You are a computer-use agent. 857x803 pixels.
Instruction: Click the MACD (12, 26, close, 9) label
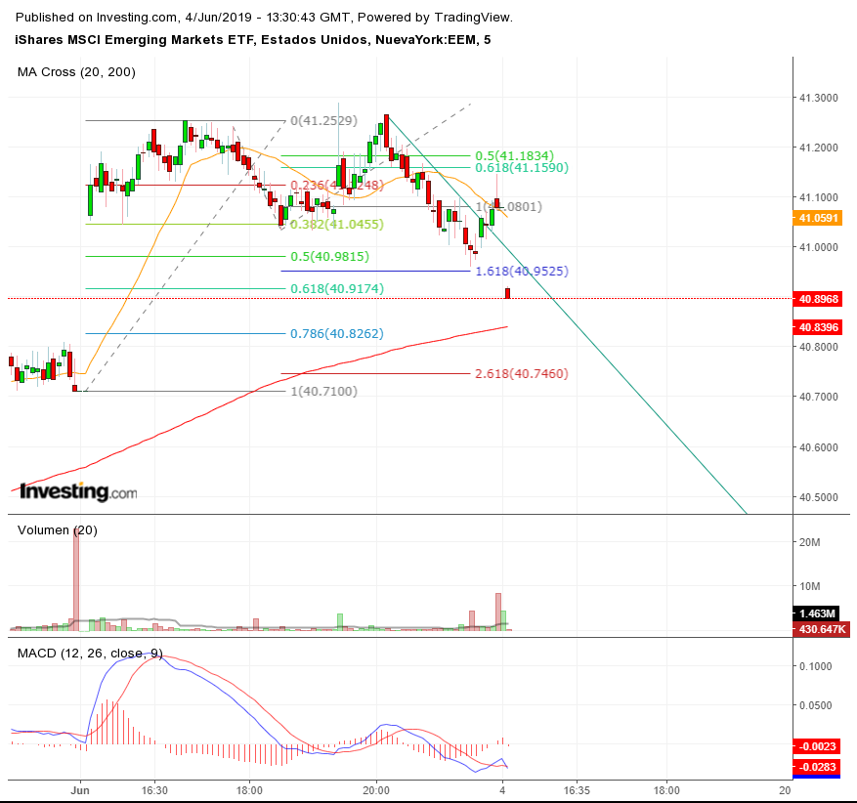click(90, 654)
